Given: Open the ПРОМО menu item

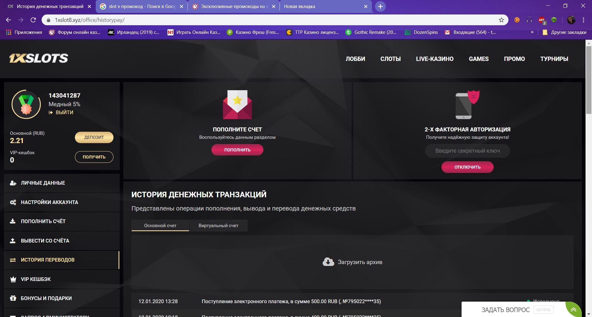Looking at the screenshot, I should click(514, 59).
